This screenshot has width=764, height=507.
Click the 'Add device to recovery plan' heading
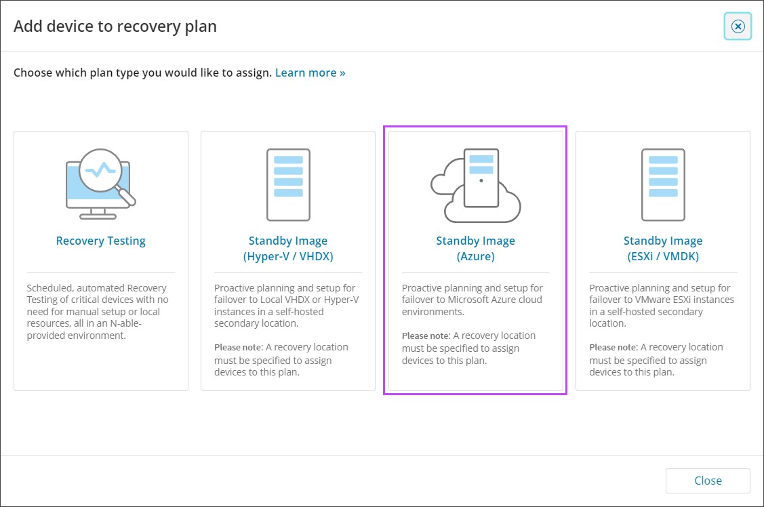(x=115, y=26)
